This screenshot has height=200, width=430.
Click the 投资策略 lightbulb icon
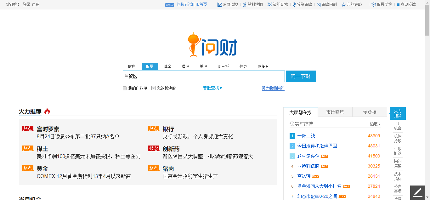tap(294, 5)
